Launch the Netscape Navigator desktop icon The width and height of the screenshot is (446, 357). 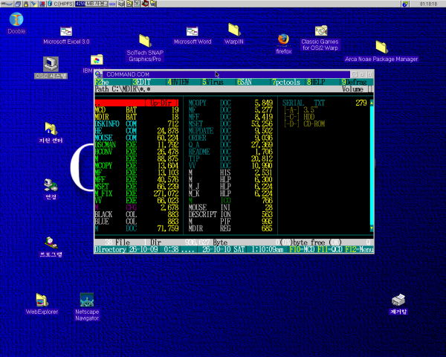[87, 300]
